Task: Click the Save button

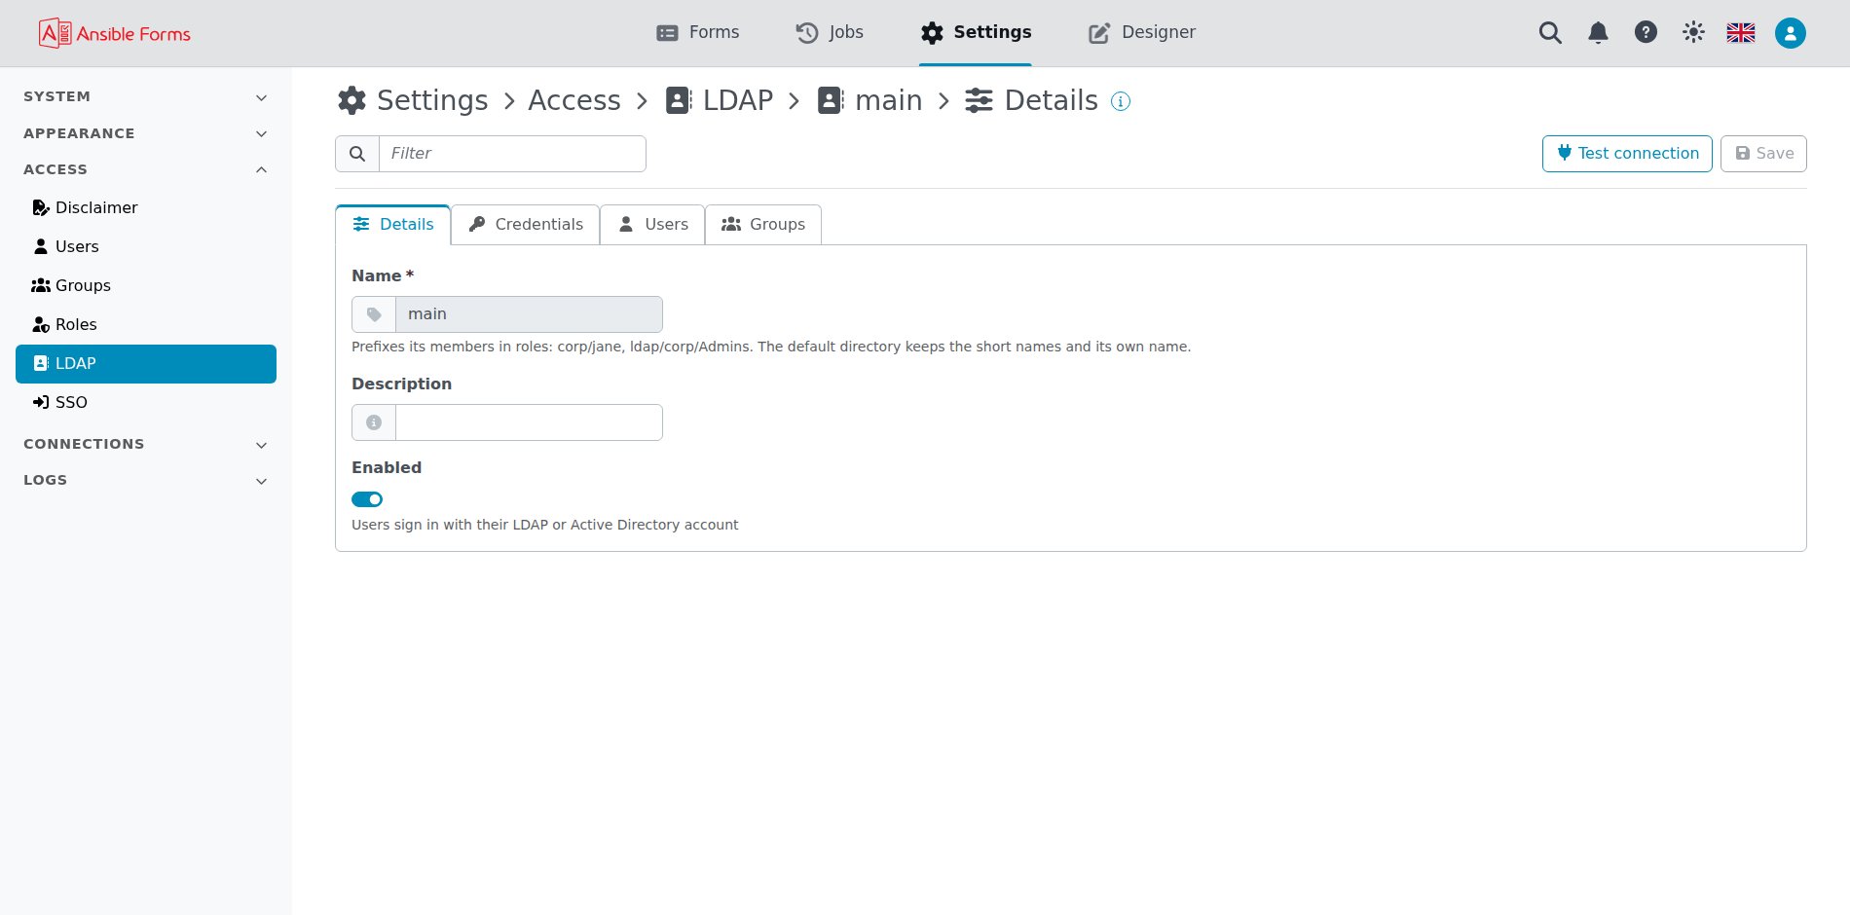Action: coord(1763,154)
